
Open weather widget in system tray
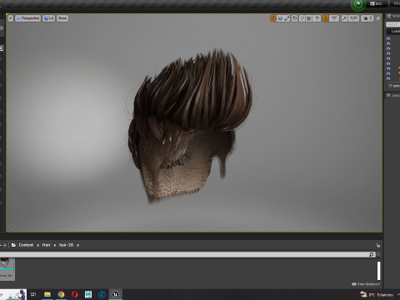click(377, 294)
